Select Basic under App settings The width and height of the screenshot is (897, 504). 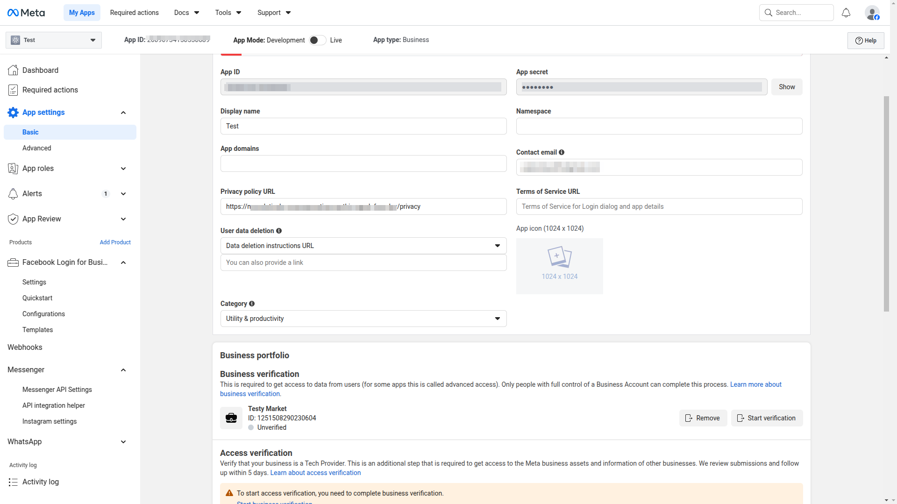70,132
